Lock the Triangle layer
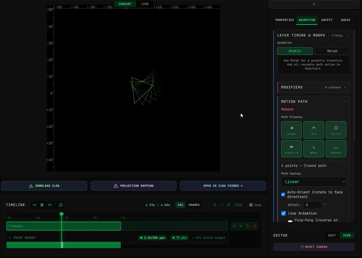Image resolution: width=362 pixels, height=258 pixels. point(234,226)
